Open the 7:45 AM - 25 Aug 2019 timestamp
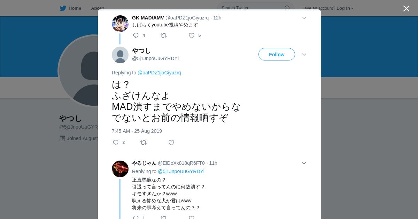 137,131
